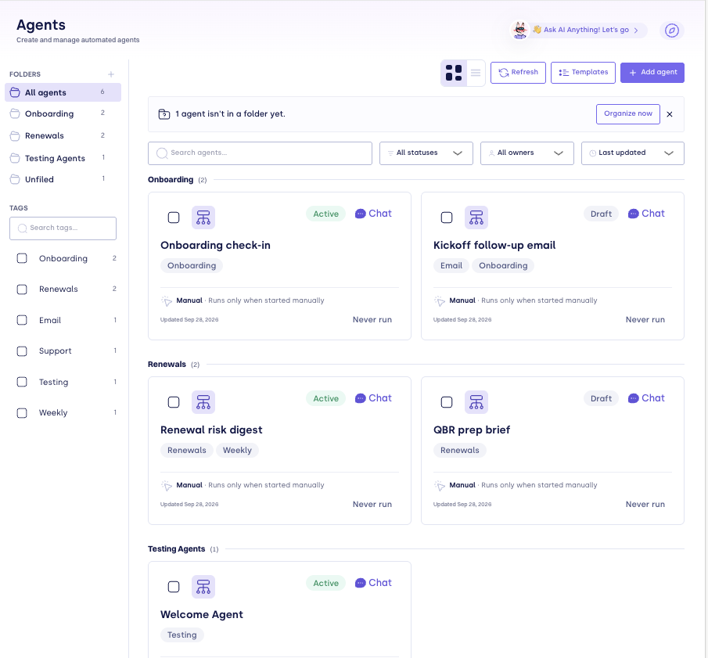This screenshot has width=708, height=658.
Task: Click the Onboarding check-in agent icon
Action: click(203, 218)
